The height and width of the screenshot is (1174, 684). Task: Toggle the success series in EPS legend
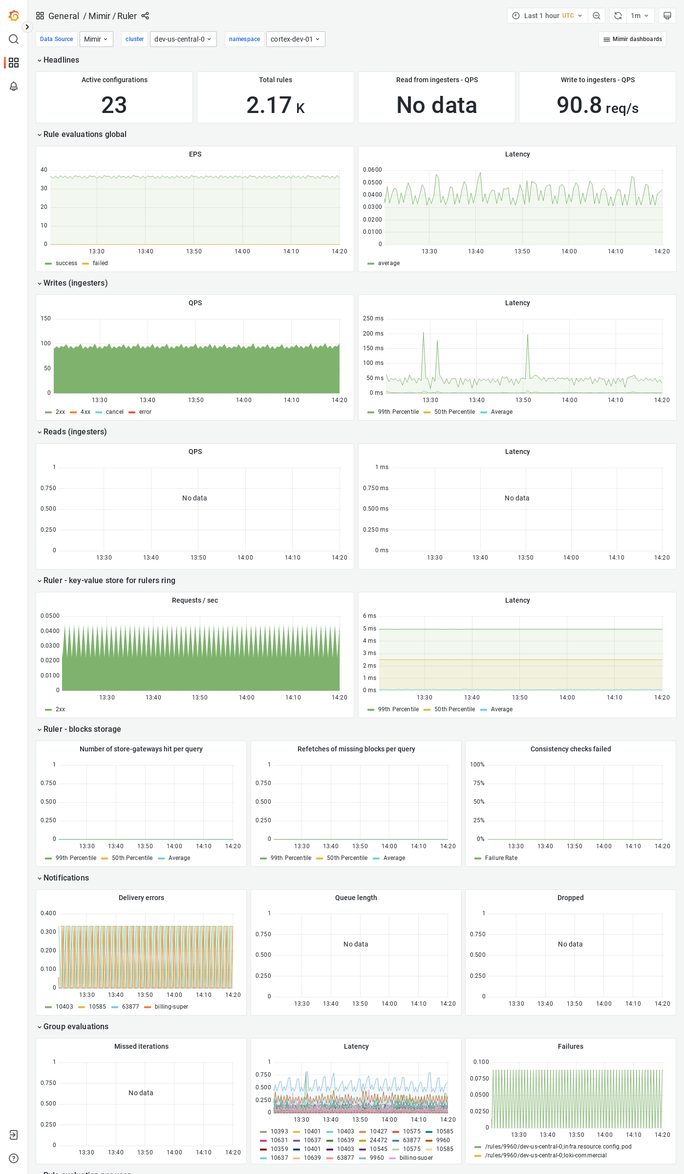(x=66, y=263)
